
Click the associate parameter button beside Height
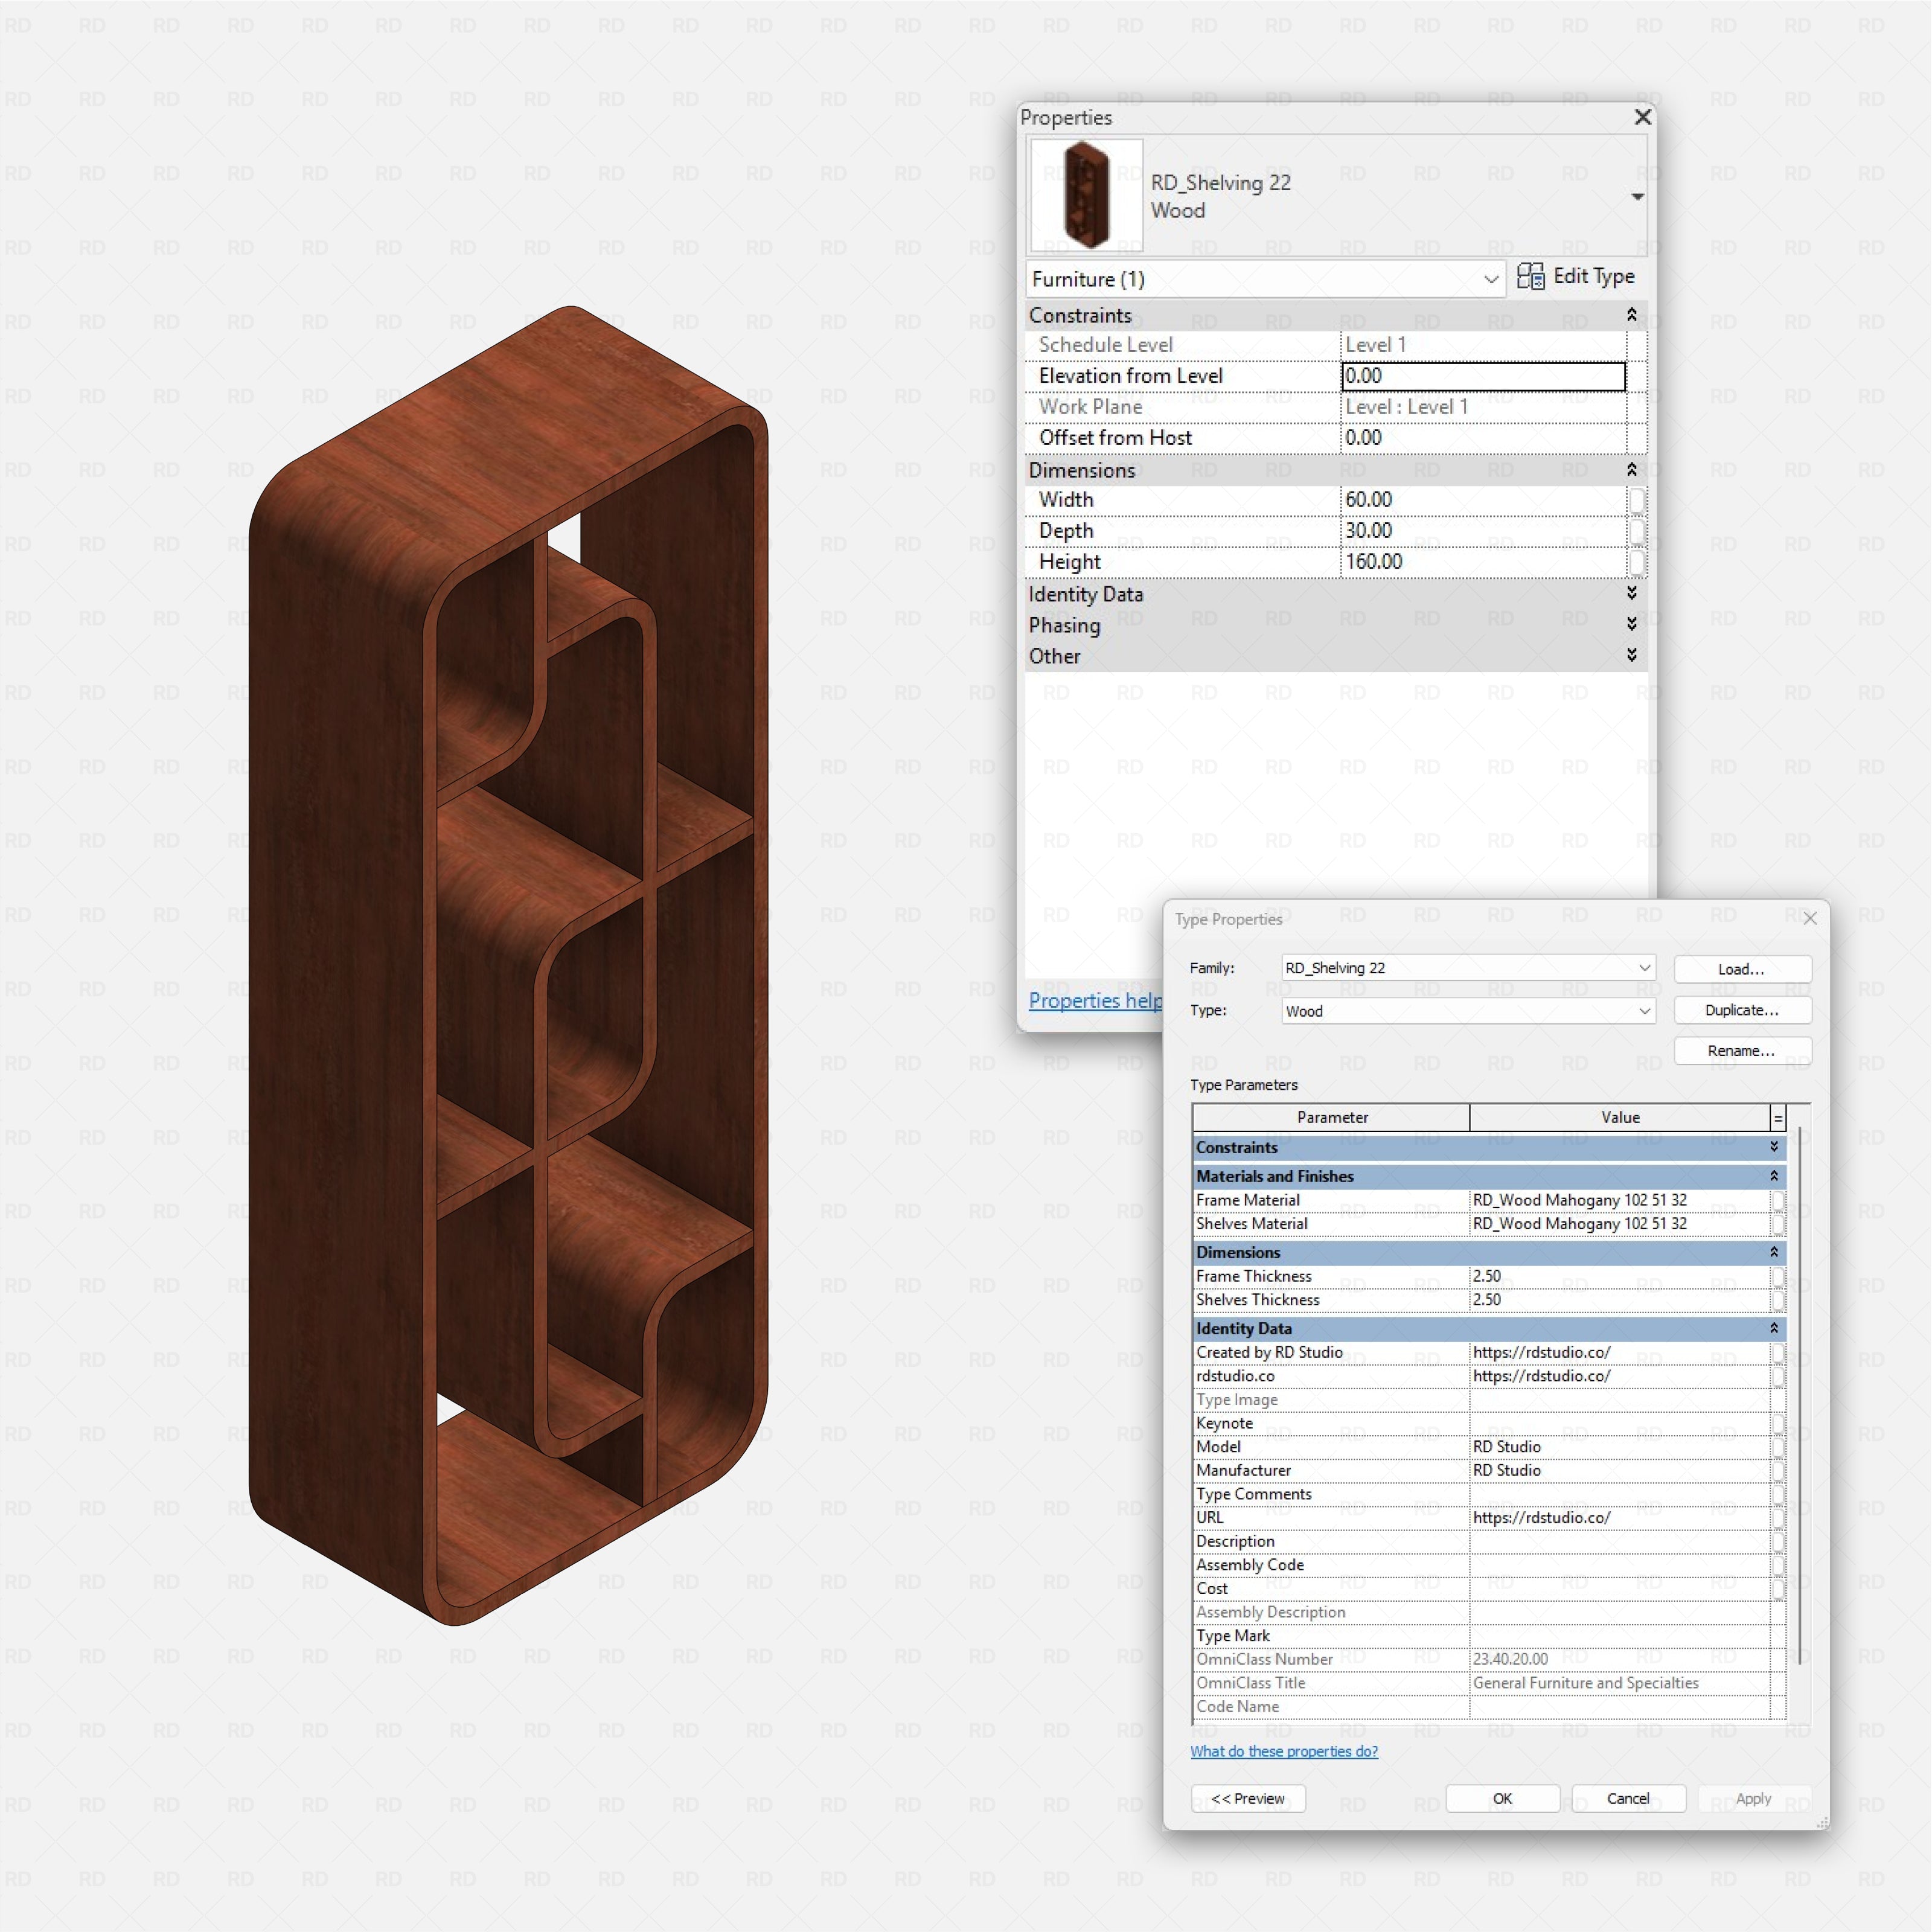(1636, 562)
